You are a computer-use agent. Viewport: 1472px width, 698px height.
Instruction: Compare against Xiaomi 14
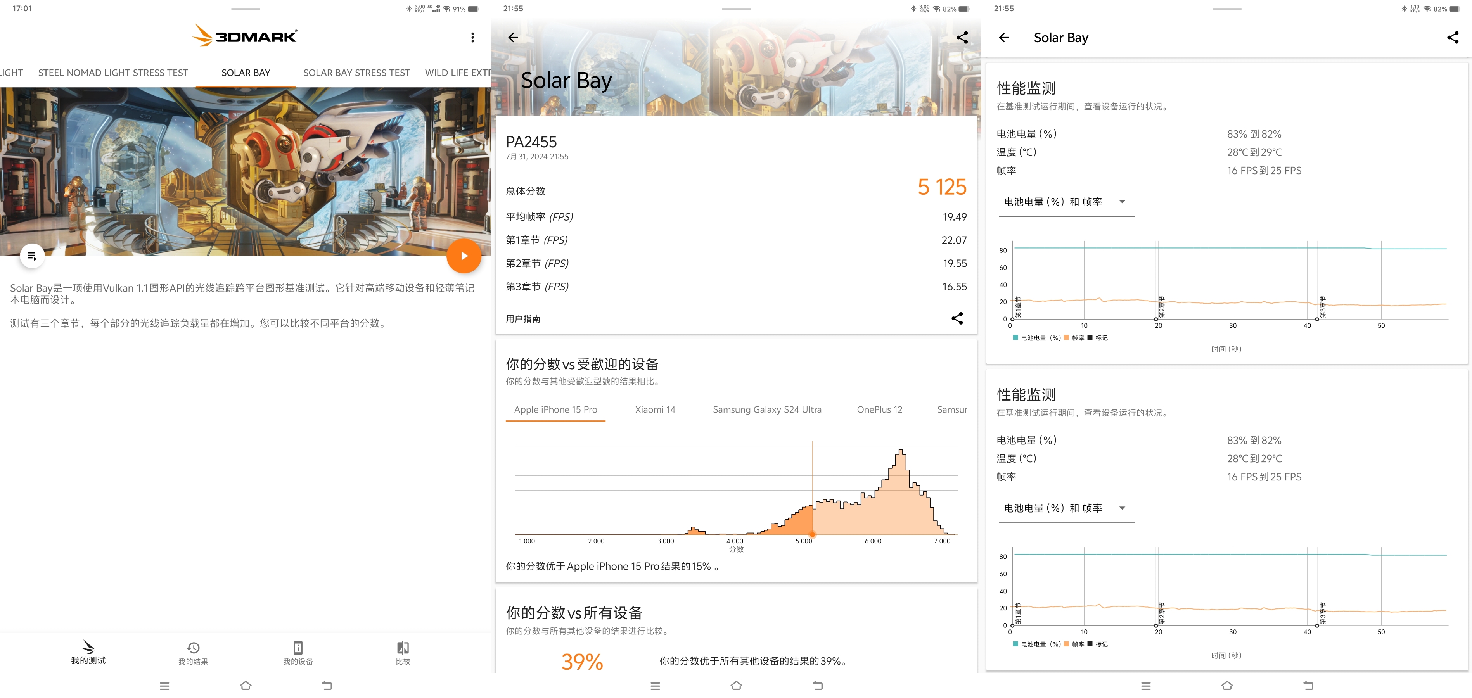pos(655,409)
